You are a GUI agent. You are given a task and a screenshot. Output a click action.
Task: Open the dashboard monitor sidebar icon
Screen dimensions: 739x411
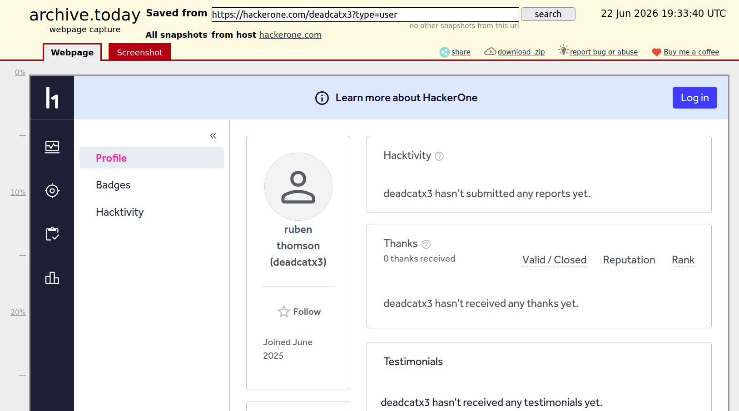click(52, 147)
